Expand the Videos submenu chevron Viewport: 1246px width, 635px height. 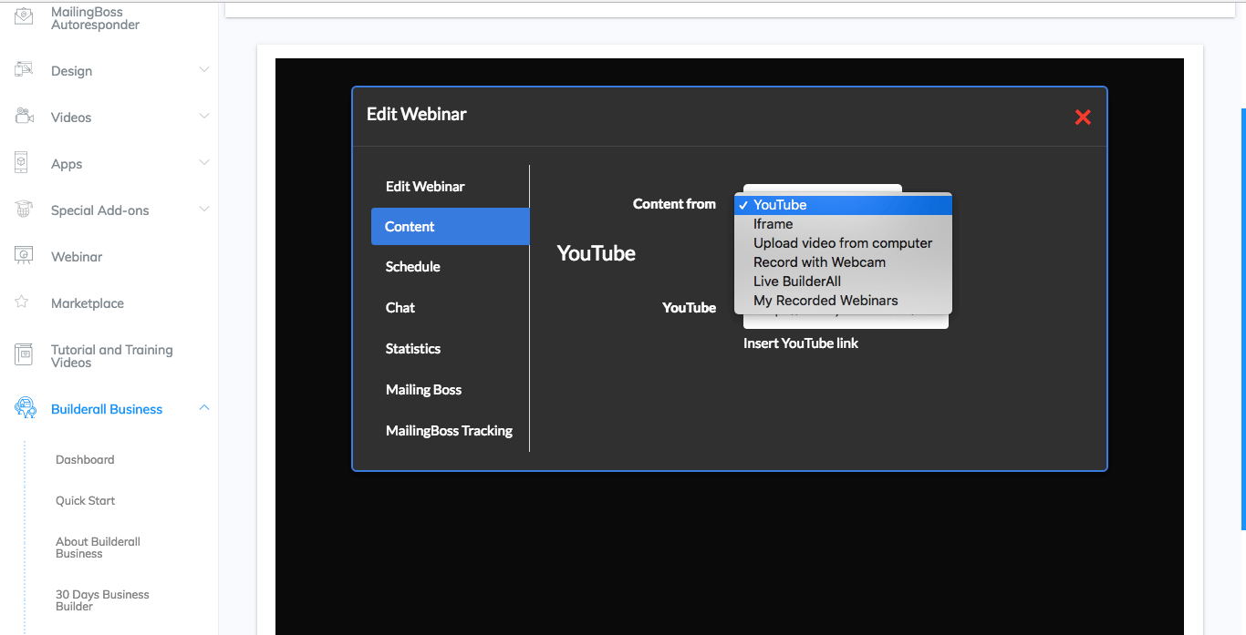pyautogui.click(x=204, y=117)
